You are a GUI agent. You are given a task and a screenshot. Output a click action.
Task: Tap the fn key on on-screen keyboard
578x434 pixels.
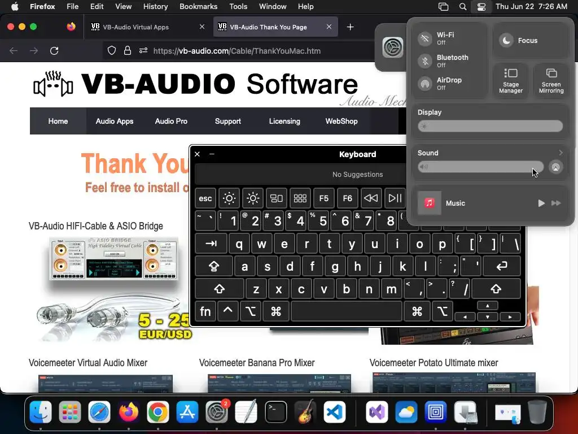pos(205,311)
